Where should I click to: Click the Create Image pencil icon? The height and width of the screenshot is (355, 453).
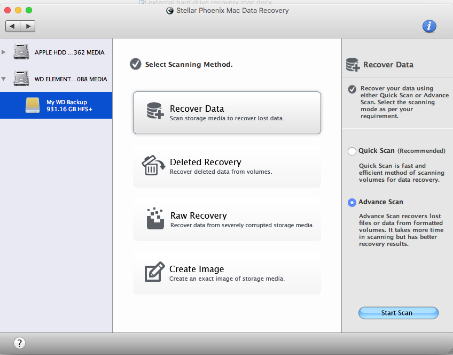pyautogui.click(x=154, y=272)
